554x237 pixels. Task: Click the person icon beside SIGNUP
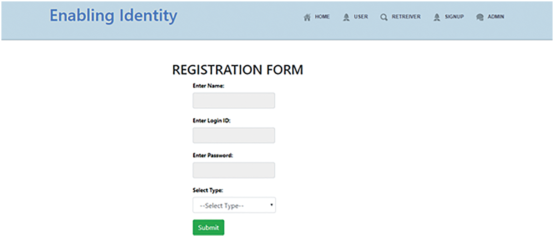[x=437, y=17]
